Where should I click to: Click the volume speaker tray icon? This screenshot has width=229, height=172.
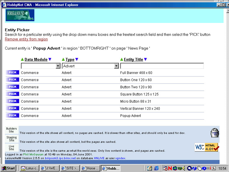(x=184, y=168)
